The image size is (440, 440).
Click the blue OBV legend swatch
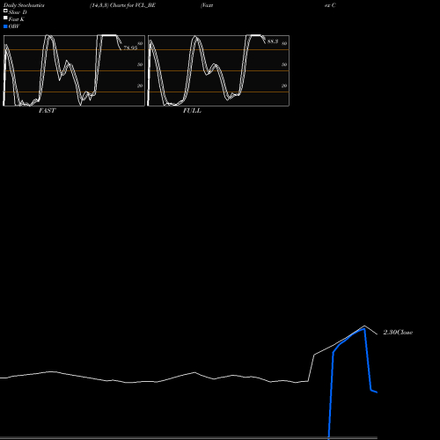tap(5, 26)
